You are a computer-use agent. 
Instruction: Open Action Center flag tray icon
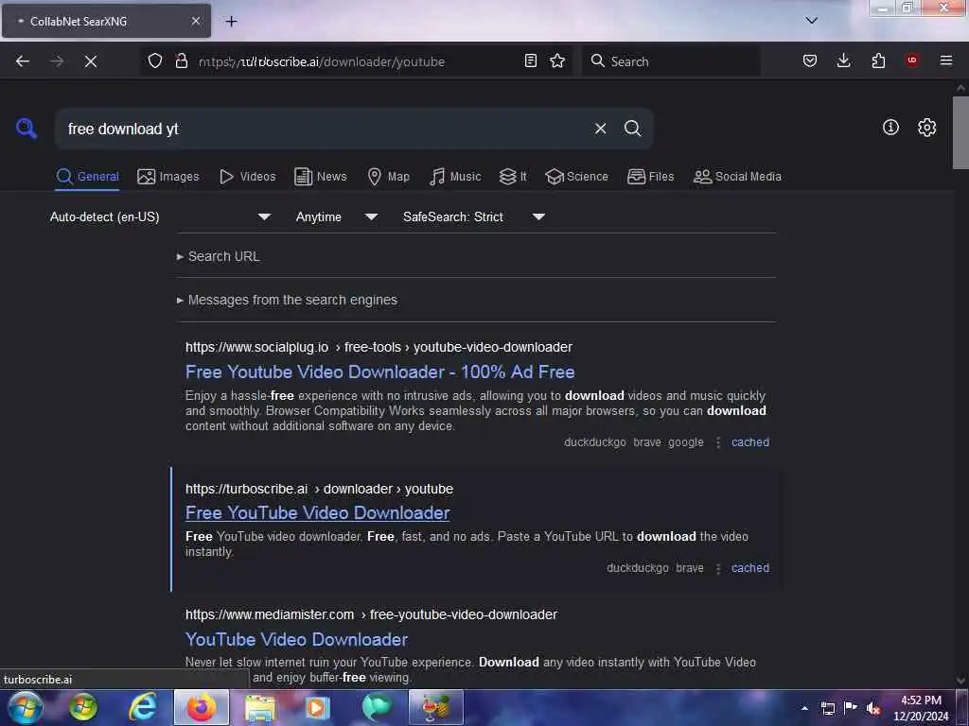point(851,708)
